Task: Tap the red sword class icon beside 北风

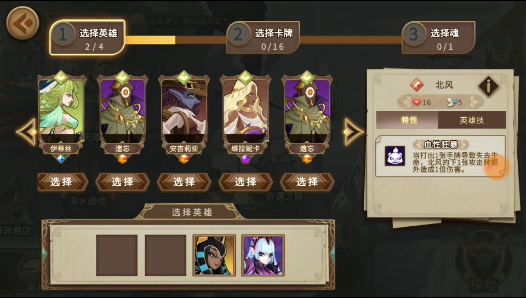Action: [417, 85]
